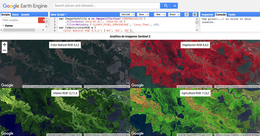
Task: Open the Run dropdown arrow
Action: [x=164, y=15]
